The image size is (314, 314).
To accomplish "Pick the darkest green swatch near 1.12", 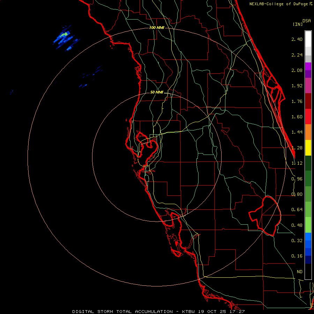I will 308,163.
